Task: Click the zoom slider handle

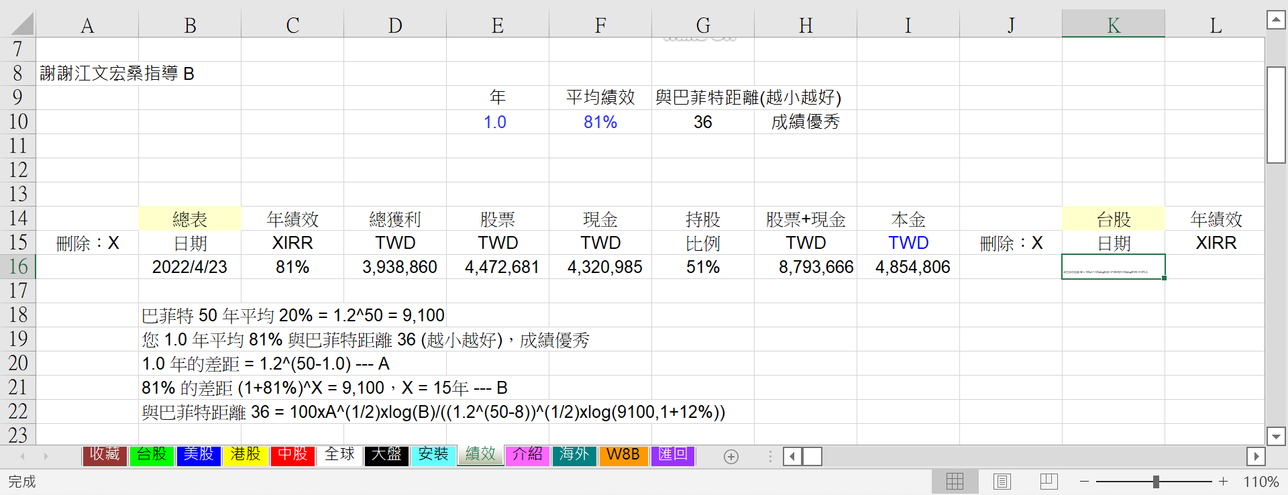Action: (x=1156, y=482)
